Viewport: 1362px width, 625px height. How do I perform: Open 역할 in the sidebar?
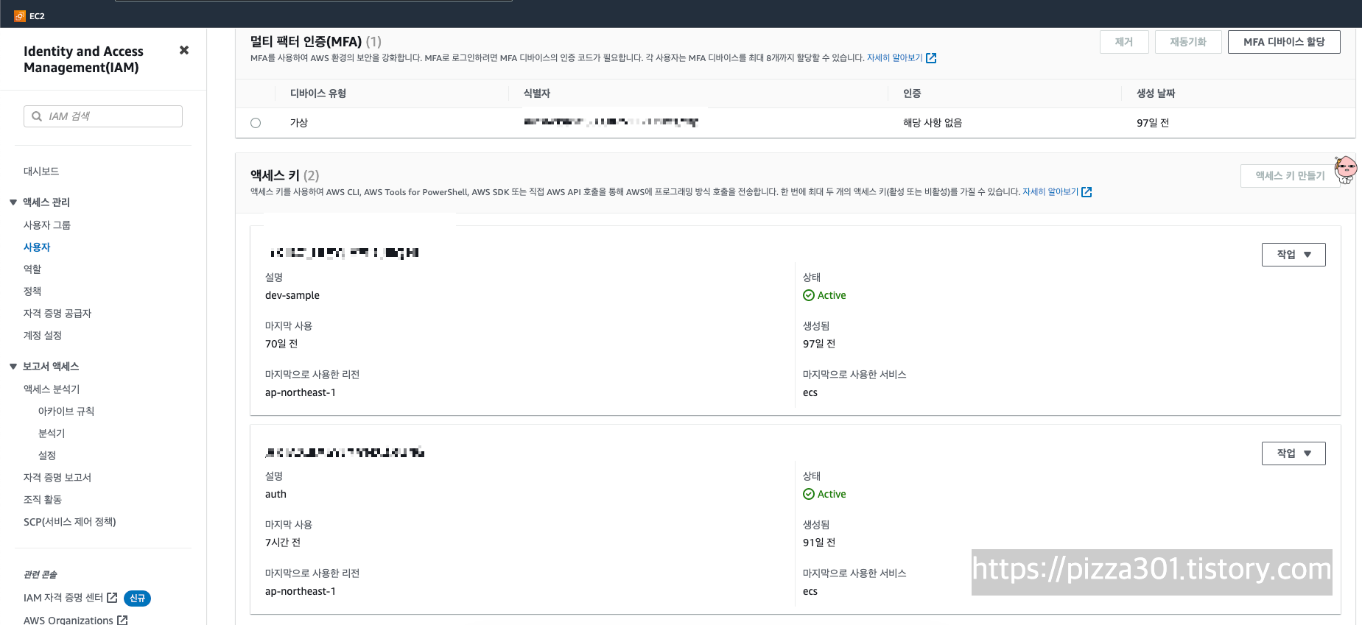pyautogui.click(x=32, y=269)
